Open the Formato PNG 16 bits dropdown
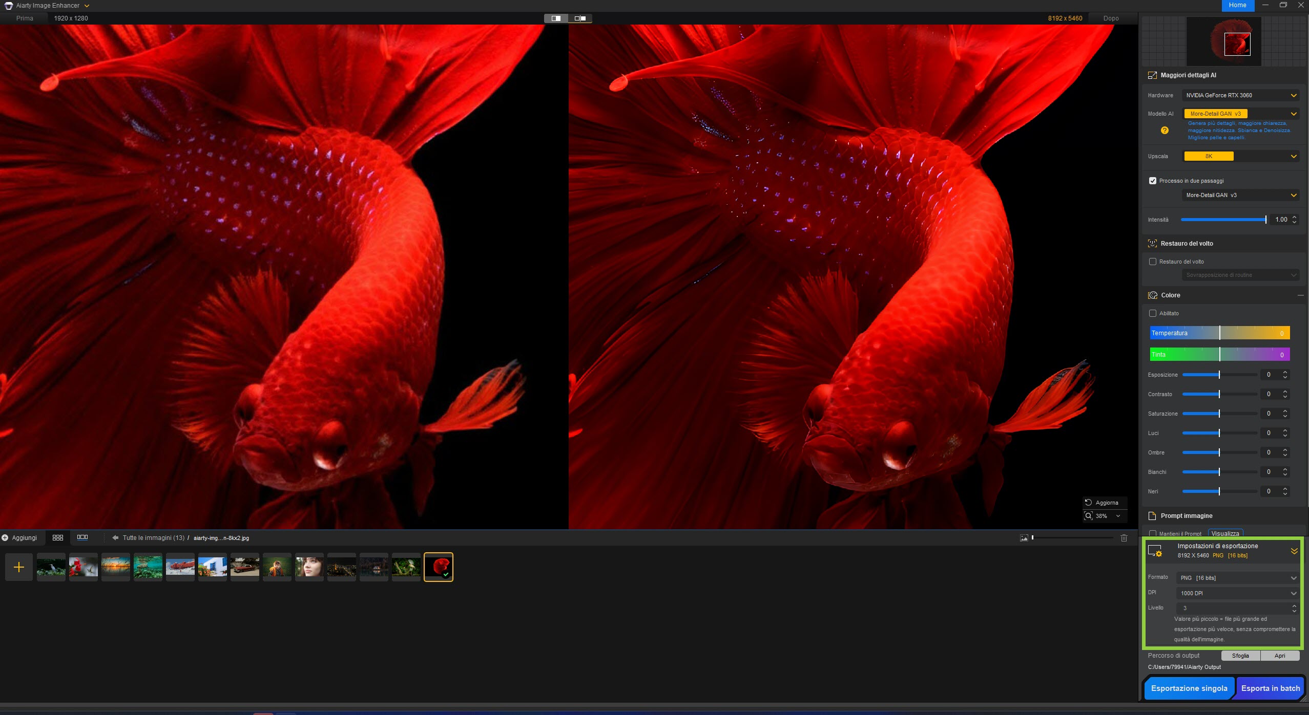1309x715 pixels. tap(1237, 578)
